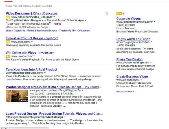Screen dimensions: 169x129
Task: Click the https://generalassemb.ly/learn/product-design URL text
Action: click(x=34, y=117)
